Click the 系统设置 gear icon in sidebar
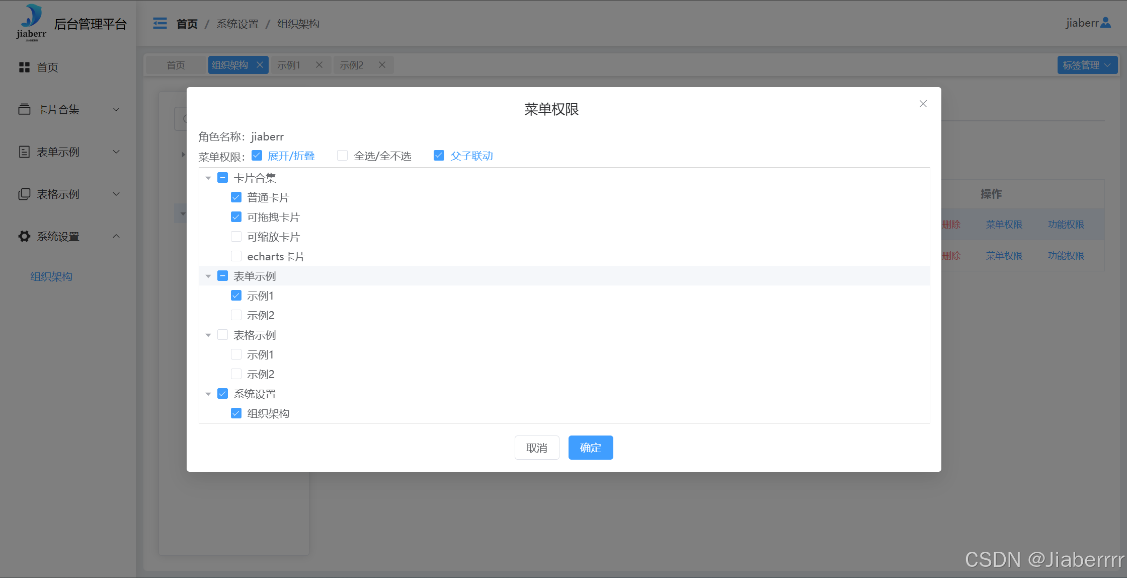The image size is (1127, 578). click(24, 236)
